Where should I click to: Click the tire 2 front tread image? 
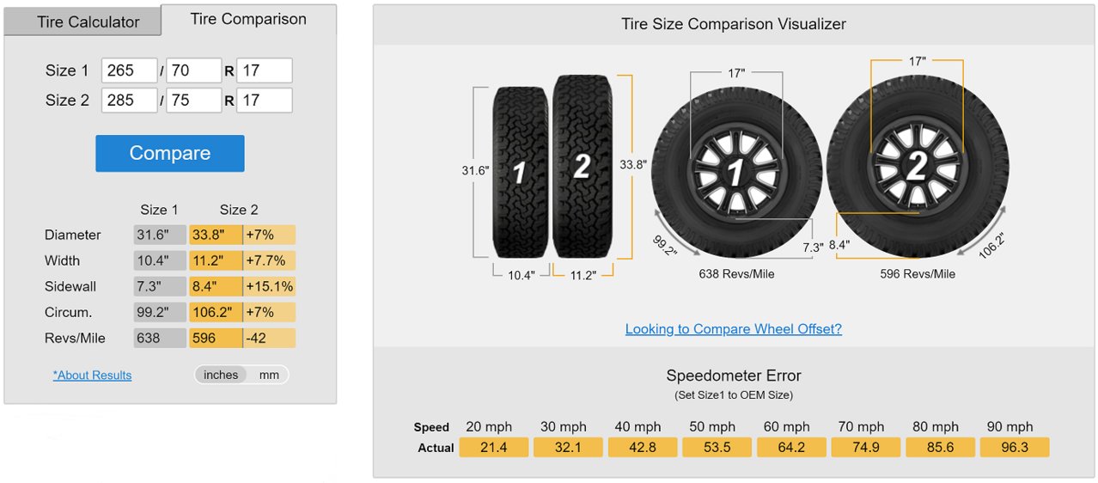581,167
